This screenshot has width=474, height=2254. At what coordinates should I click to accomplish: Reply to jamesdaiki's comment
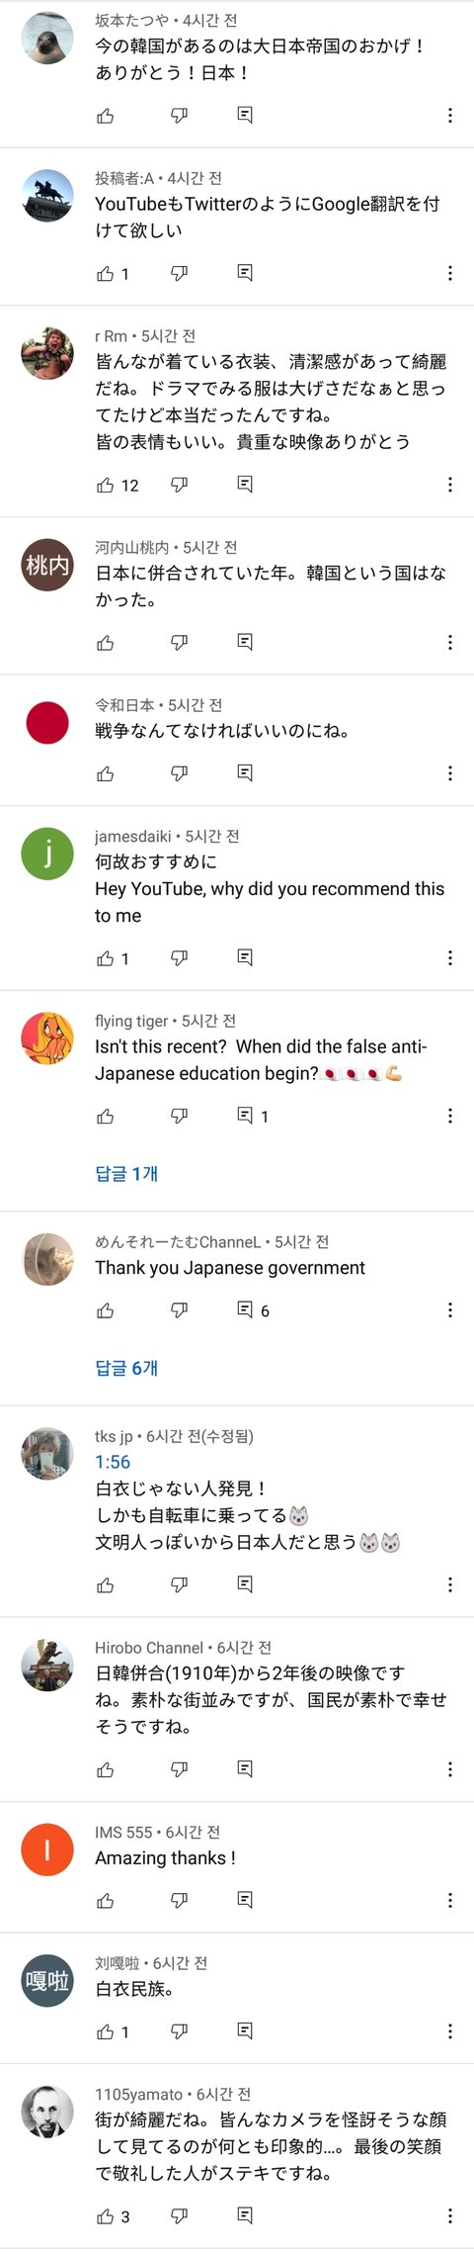(245, 957)
